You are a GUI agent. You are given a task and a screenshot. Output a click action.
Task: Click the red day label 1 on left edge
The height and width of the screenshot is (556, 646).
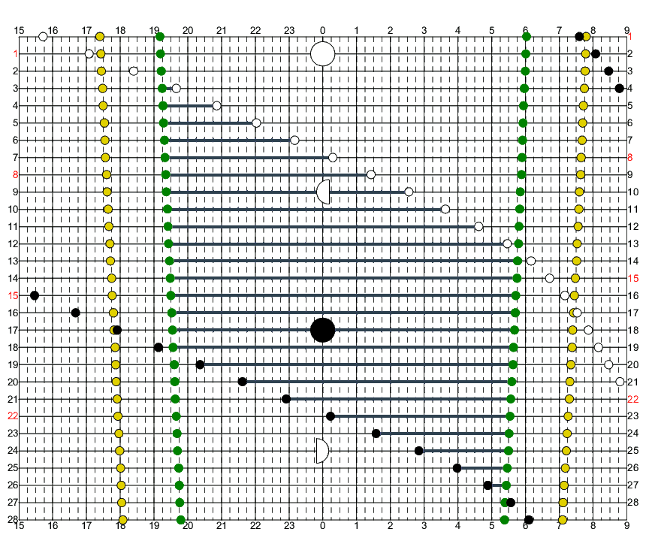tap(14, 53)
